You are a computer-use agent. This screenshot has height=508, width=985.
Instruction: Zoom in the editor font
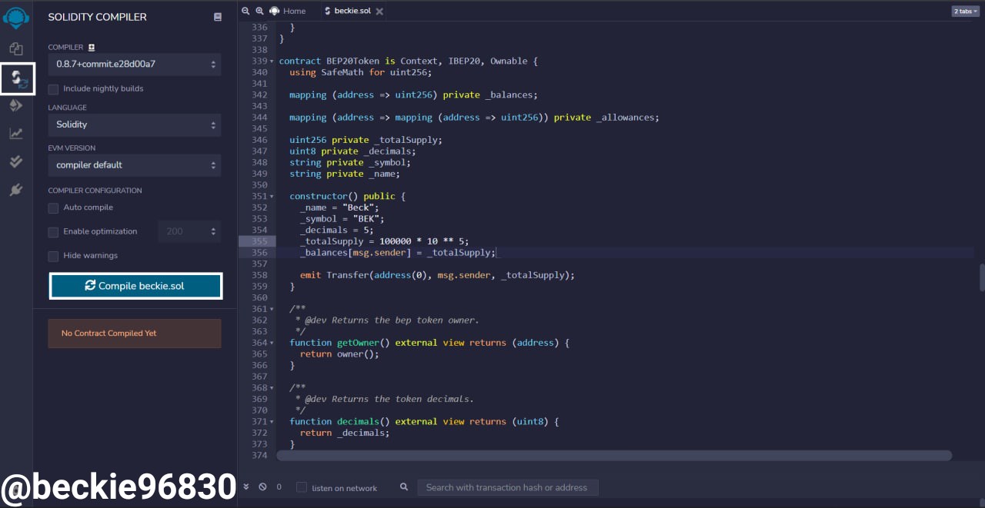pos(259,11)
